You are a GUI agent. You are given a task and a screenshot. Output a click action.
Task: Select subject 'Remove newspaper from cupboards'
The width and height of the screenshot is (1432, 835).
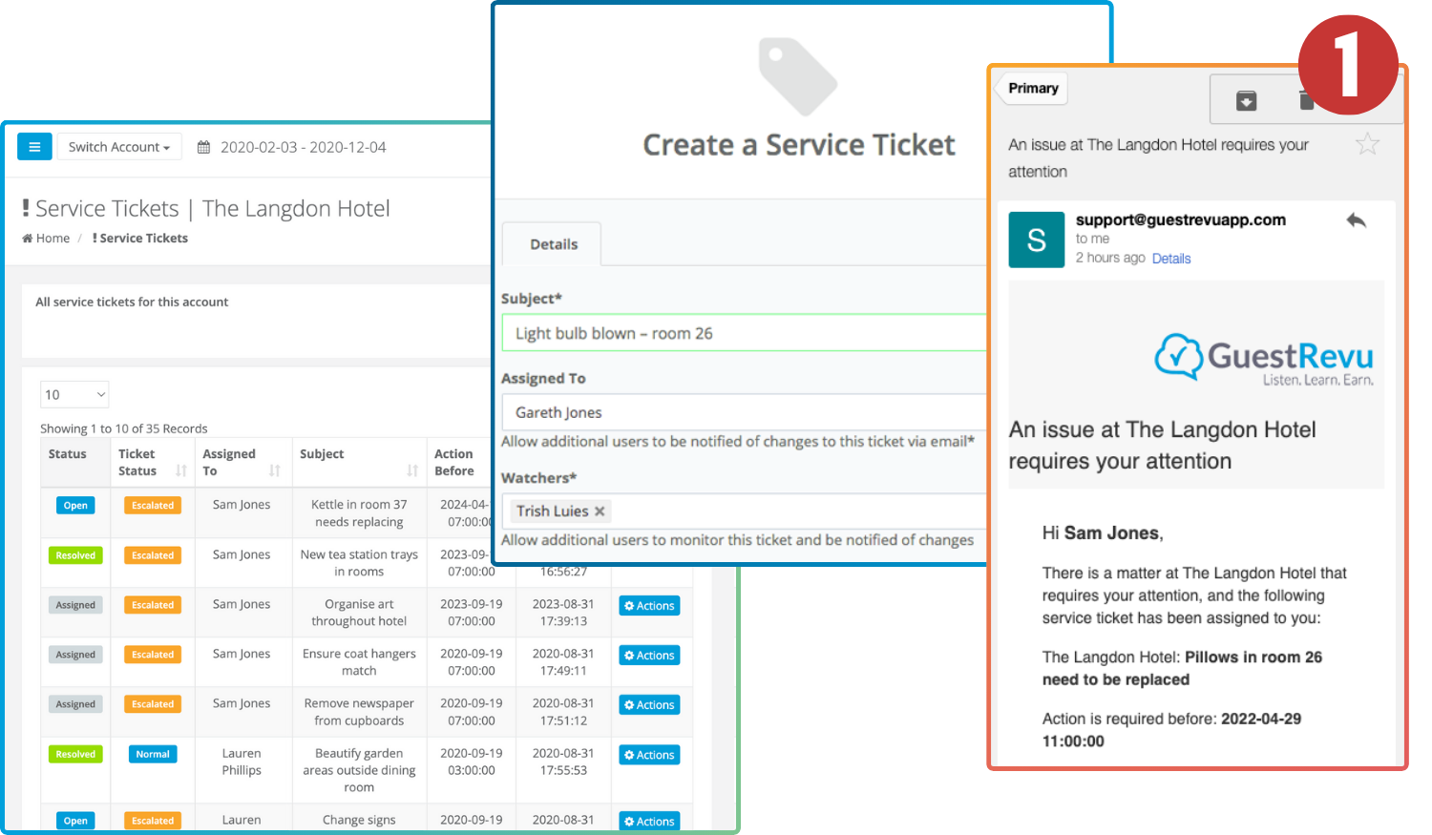(x=359, y=712)
